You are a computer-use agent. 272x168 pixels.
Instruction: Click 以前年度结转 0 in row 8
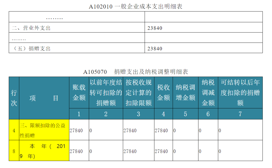91,151
